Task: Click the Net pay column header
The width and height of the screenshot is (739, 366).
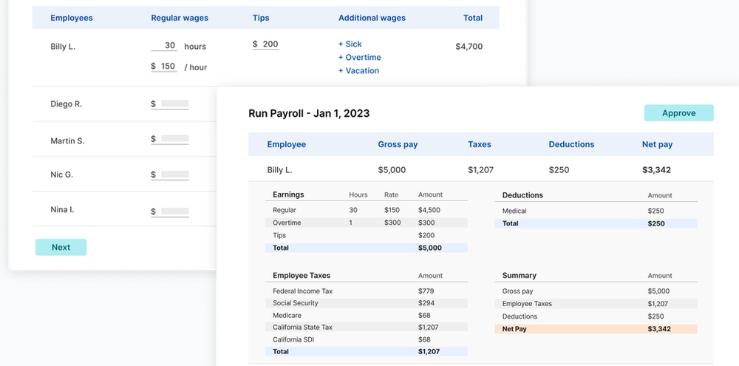Action: point(657,144)
